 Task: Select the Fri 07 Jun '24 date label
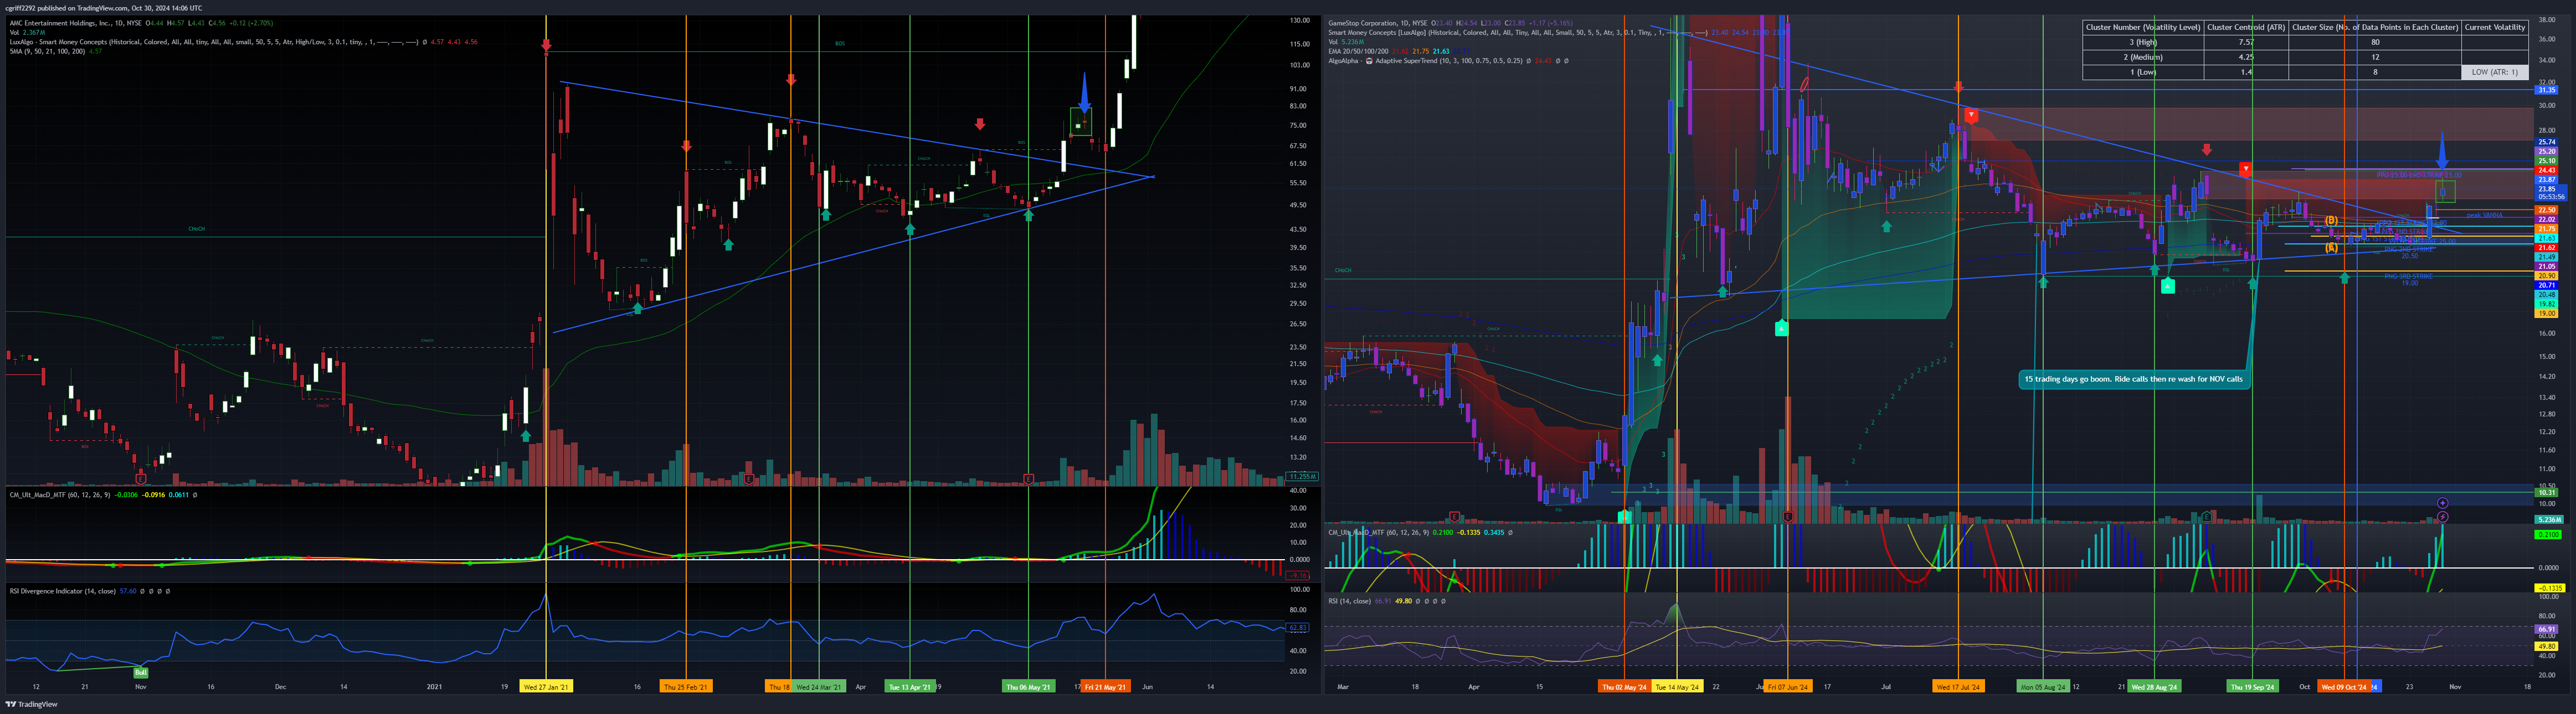[x=1787, y=687]
